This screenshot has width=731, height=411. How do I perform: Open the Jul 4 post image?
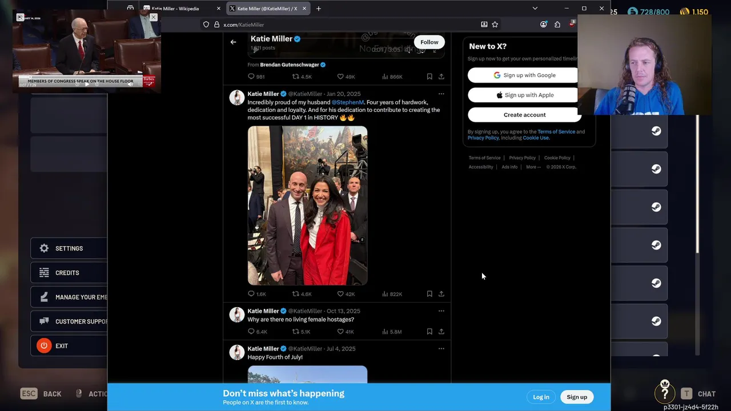(x=307, y=374)
